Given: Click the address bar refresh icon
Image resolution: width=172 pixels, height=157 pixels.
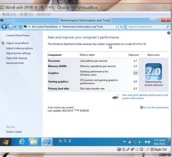Looking at the screenshot, I should pos(121,27).
